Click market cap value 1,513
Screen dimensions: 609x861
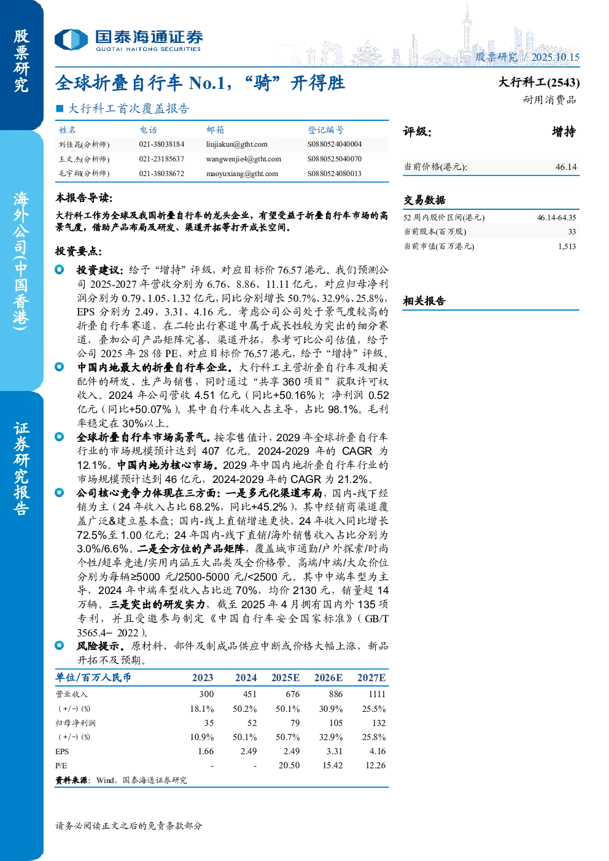(567, 246)
